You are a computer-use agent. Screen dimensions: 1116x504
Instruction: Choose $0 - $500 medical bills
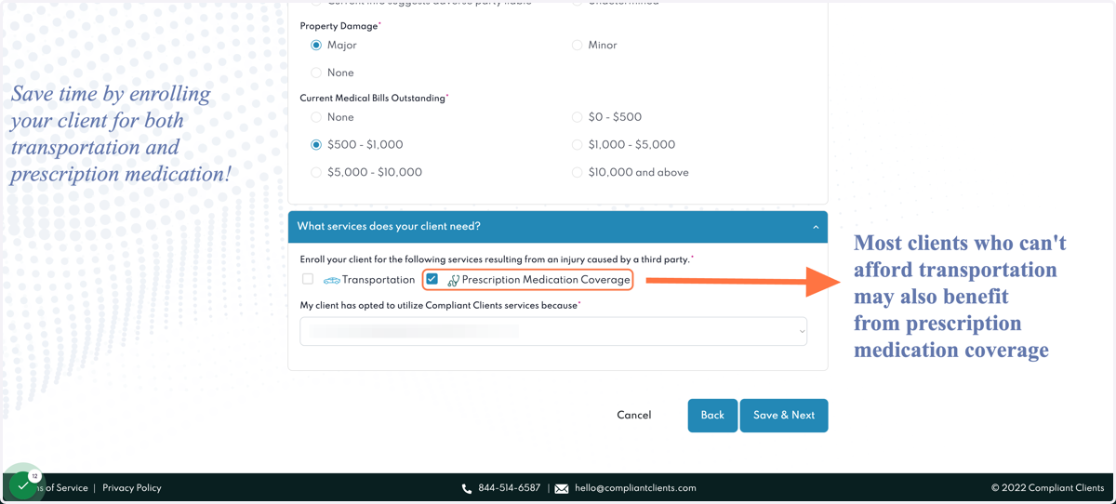[x=577, y=117]
